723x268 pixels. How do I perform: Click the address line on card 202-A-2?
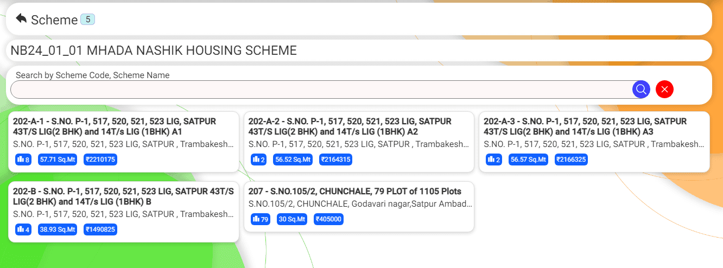[359, 144]
